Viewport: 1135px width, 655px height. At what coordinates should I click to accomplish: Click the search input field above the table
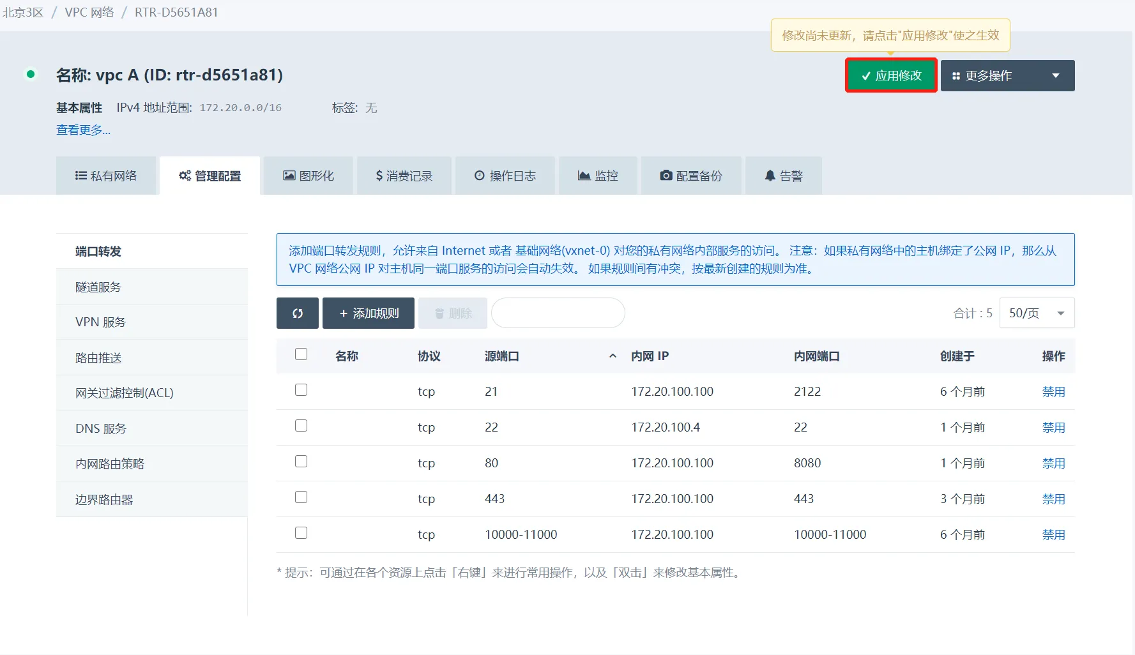tap(557, 313)
